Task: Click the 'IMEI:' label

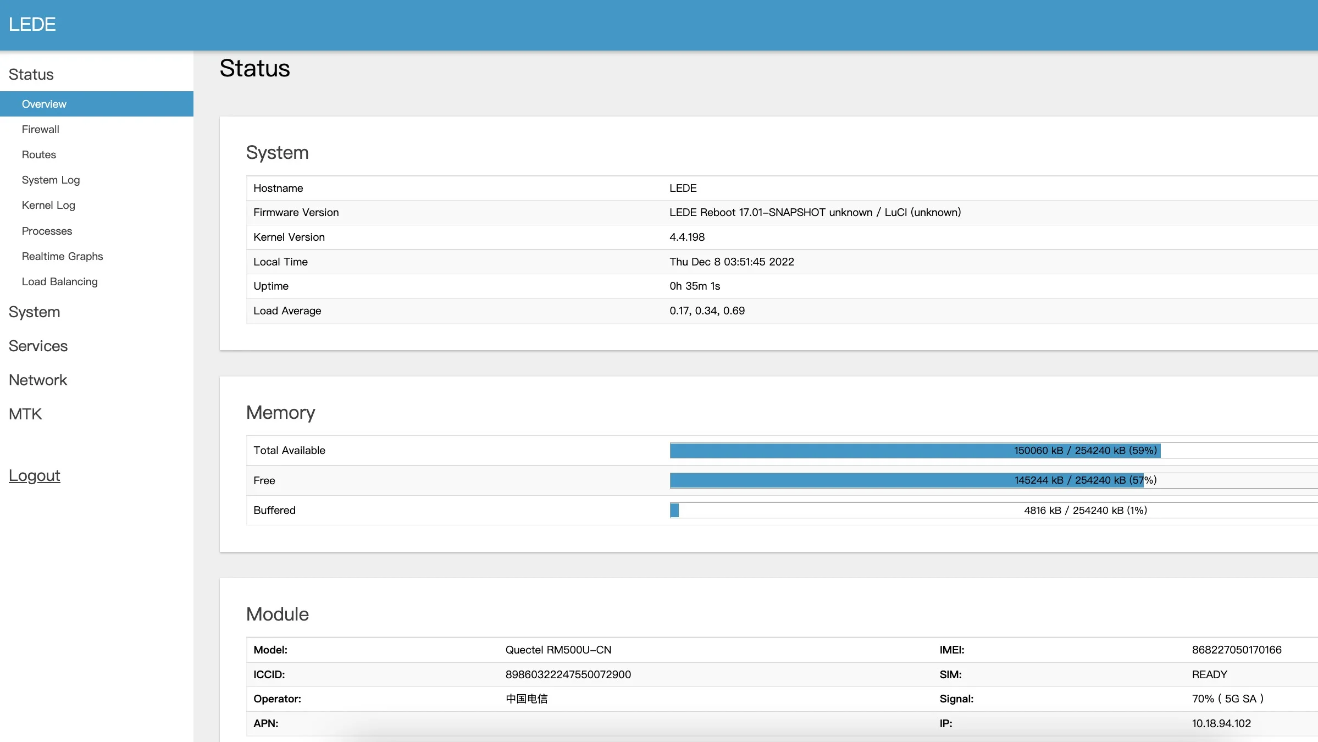Action: [952, 650]
